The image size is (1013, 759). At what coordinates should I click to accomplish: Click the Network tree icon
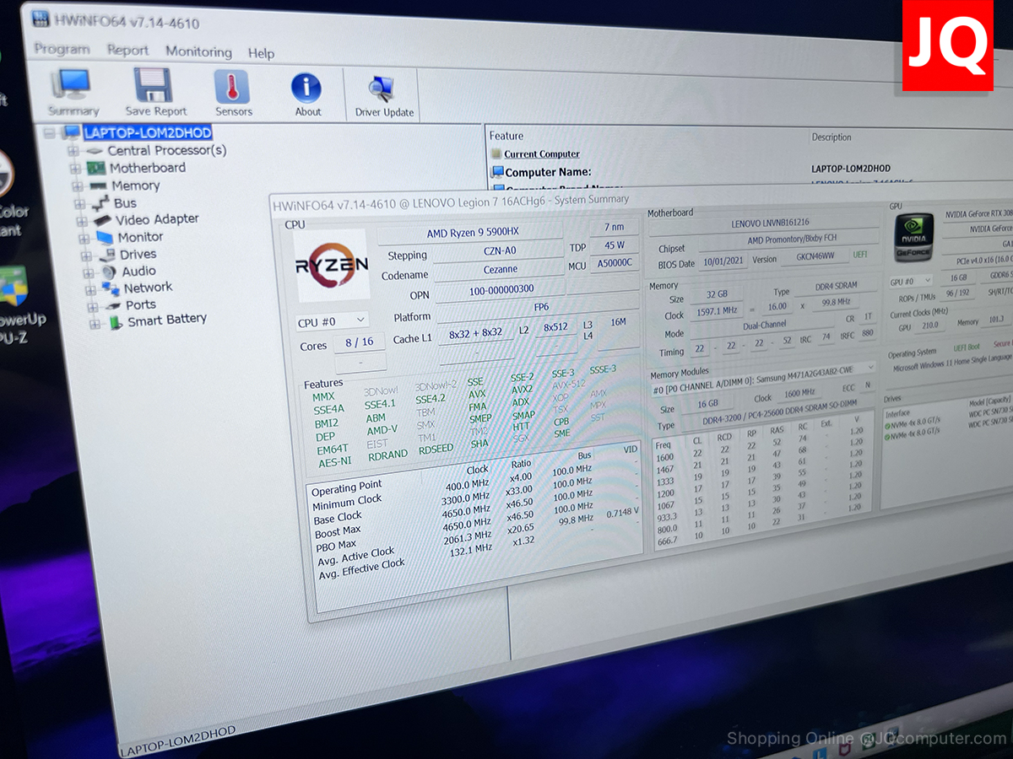tap(111, 288)
